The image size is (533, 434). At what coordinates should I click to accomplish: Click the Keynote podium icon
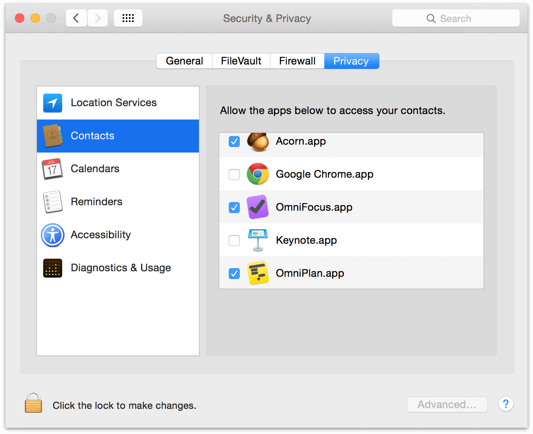point(258,240)
